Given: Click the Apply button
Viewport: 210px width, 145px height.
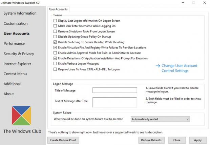Looking at the screenshot, I should click(198, 140).
